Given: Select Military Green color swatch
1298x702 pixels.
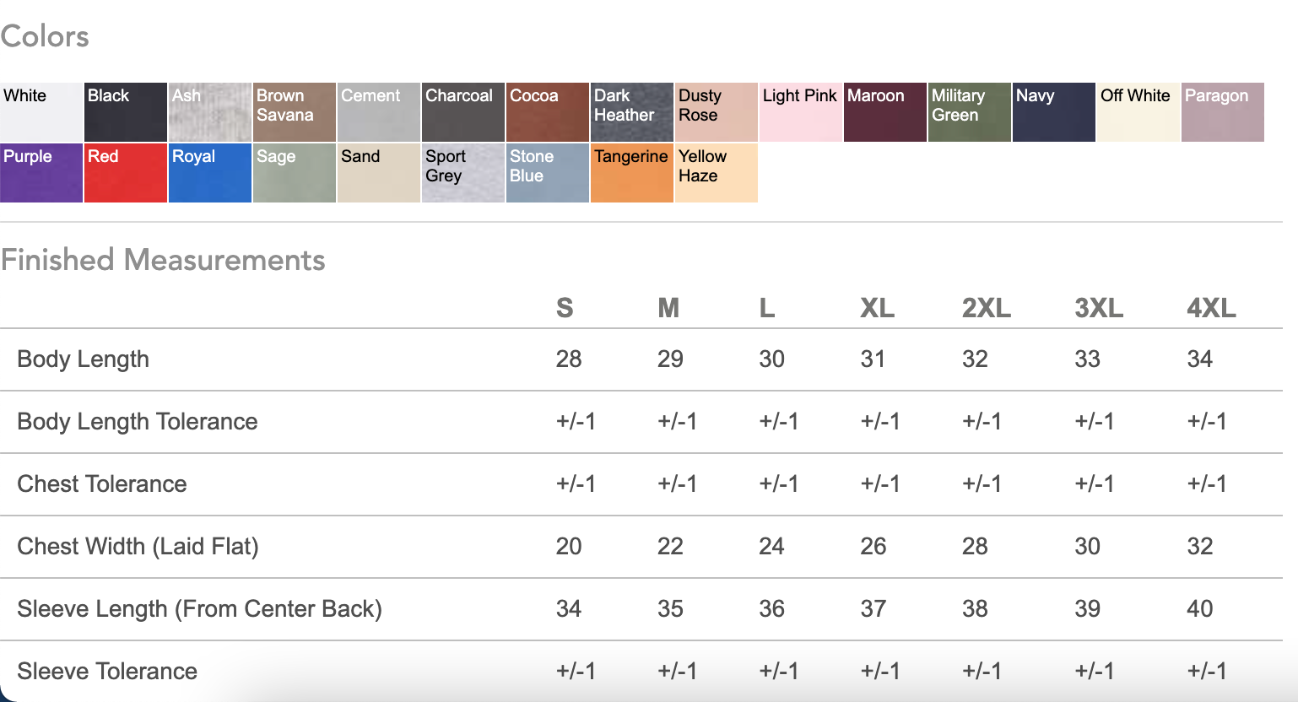Looking at the screenshot, I should tap(970, 112).
